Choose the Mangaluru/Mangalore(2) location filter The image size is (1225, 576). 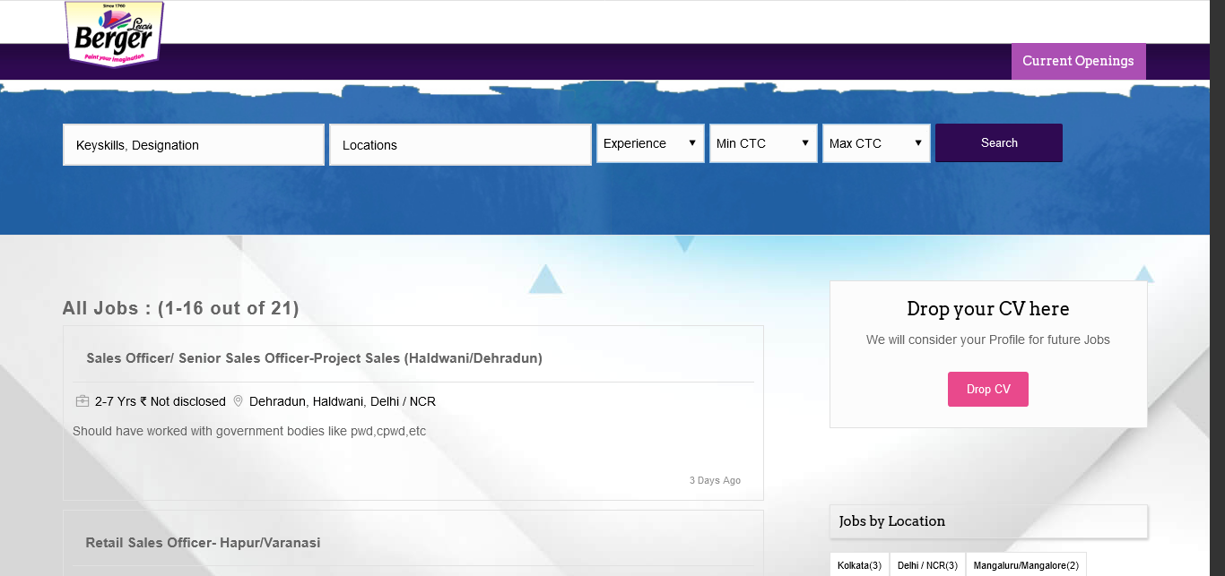[1026, 565]
